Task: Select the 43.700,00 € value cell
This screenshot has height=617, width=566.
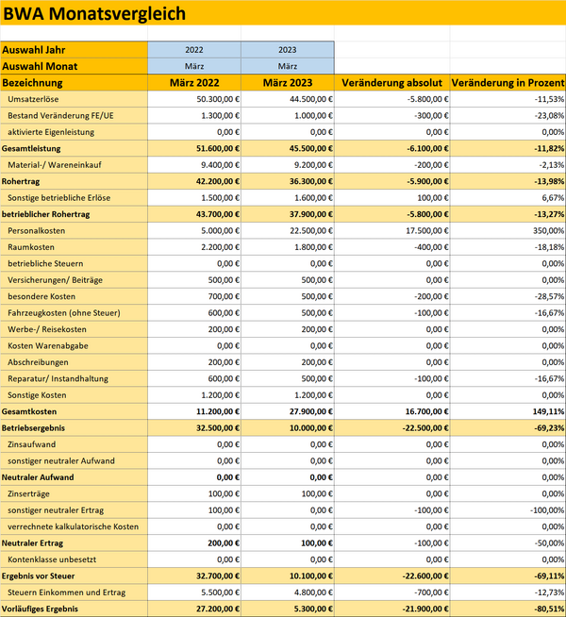Action: [x=194, y=214]
